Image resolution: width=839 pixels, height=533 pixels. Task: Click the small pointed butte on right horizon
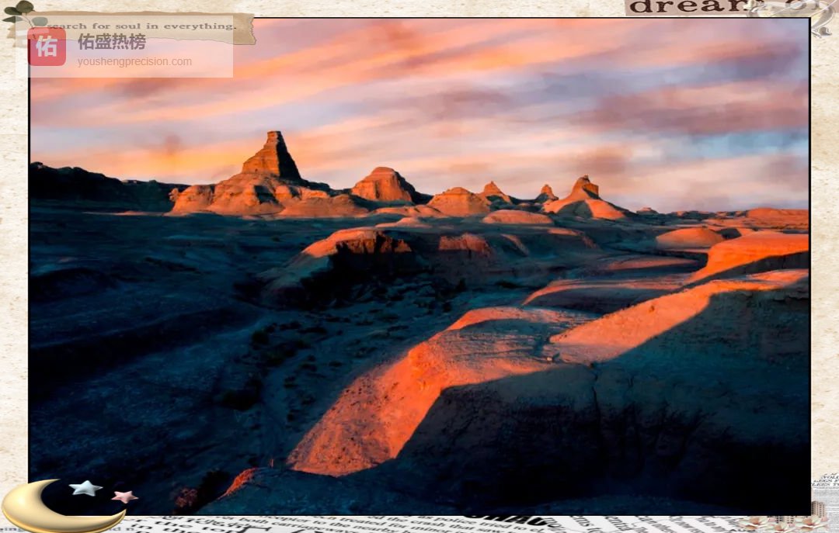585,187
